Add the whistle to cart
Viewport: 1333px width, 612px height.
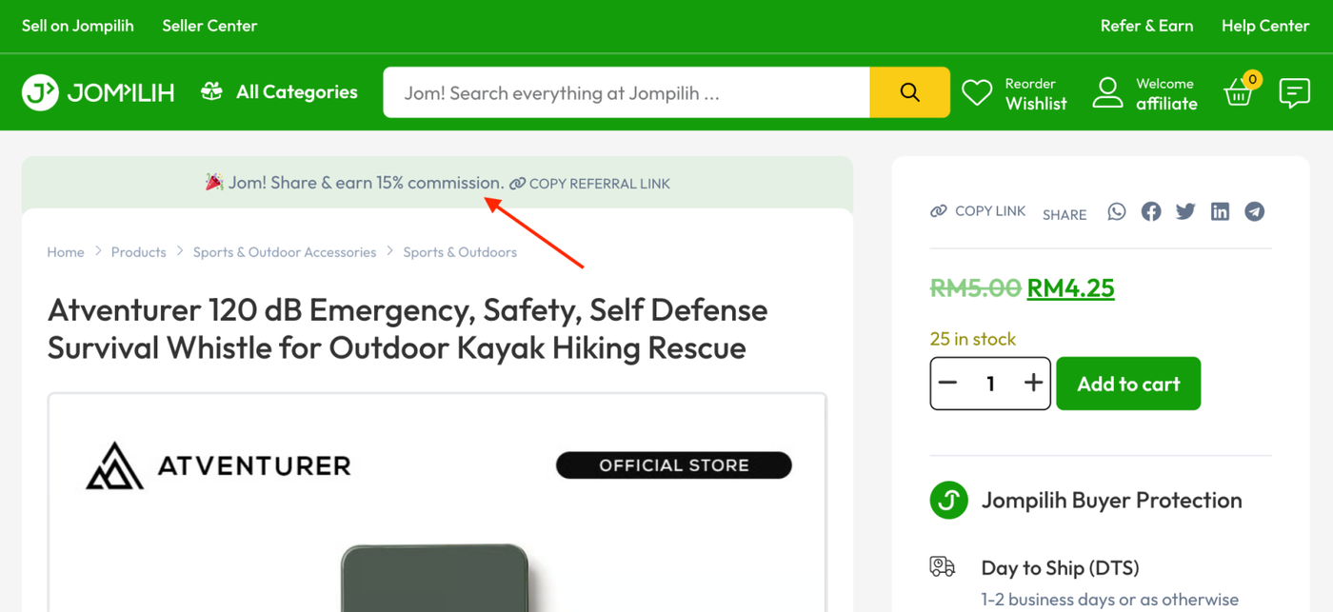click(x=1128, y=384)
